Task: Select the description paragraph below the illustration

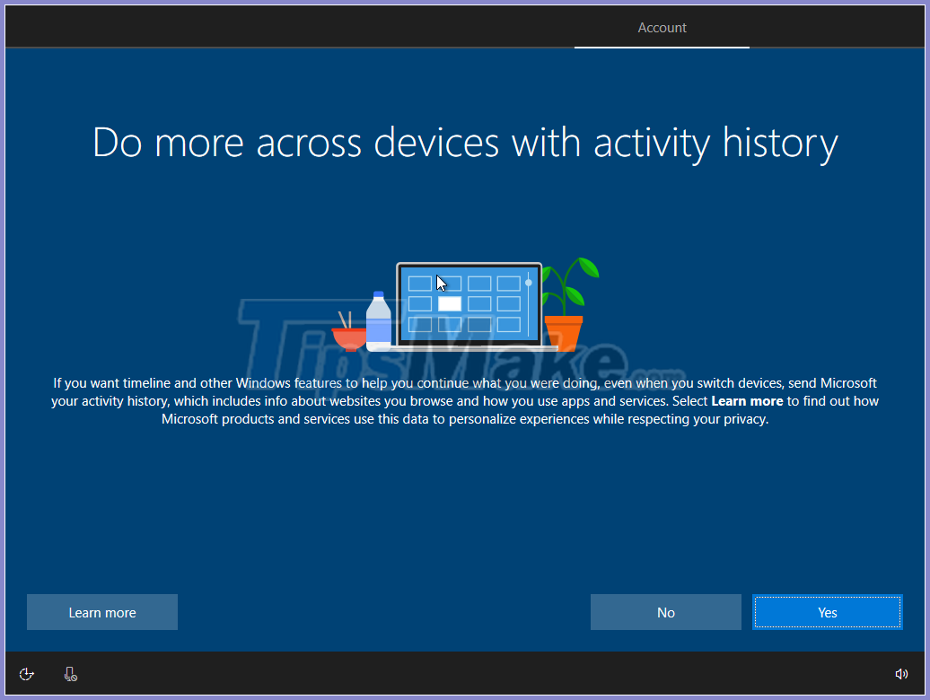Action: (x=465, y=400)
